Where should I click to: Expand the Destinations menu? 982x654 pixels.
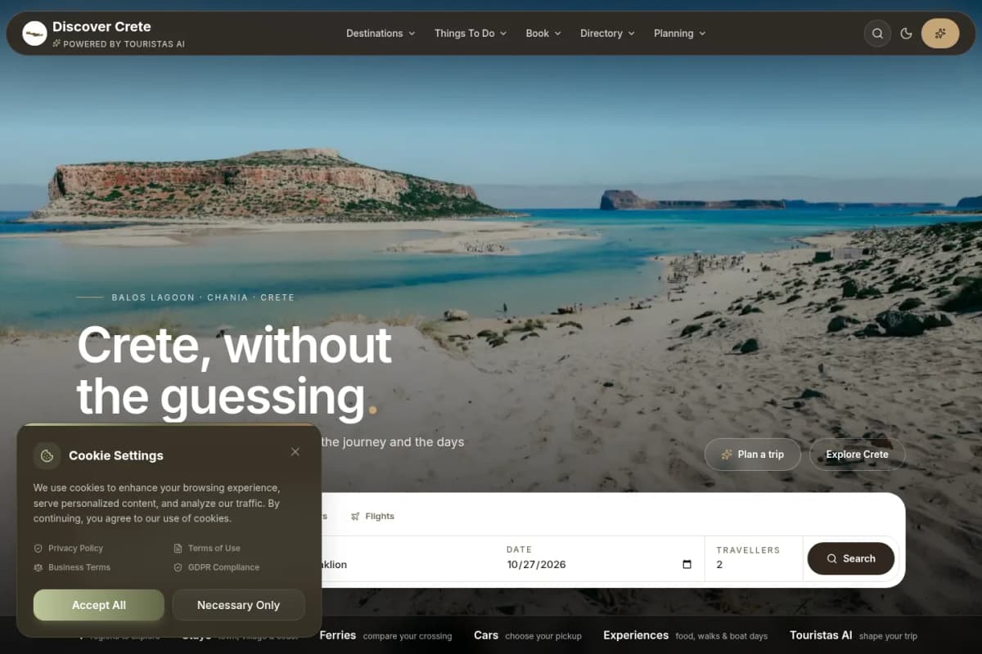click(x=381, y=34)
